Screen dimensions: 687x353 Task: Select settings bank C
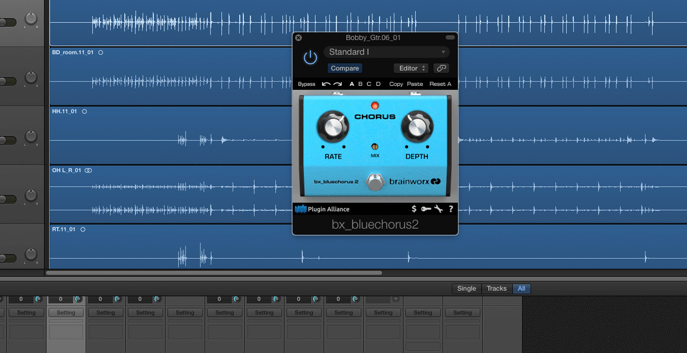coord(369,84)
